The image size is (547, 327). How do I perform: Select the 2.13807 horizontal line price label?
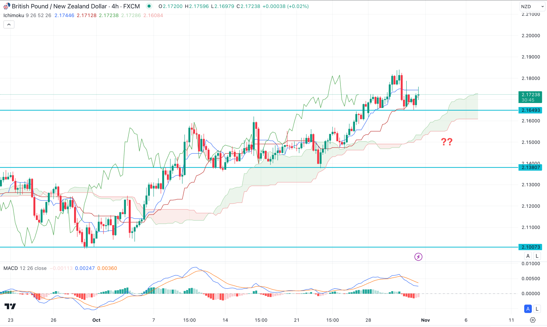(530, 167)
